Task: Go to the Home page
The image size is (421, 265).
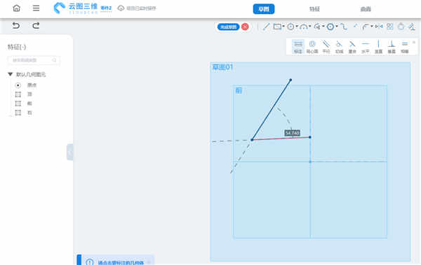Action: coord(16,8)
